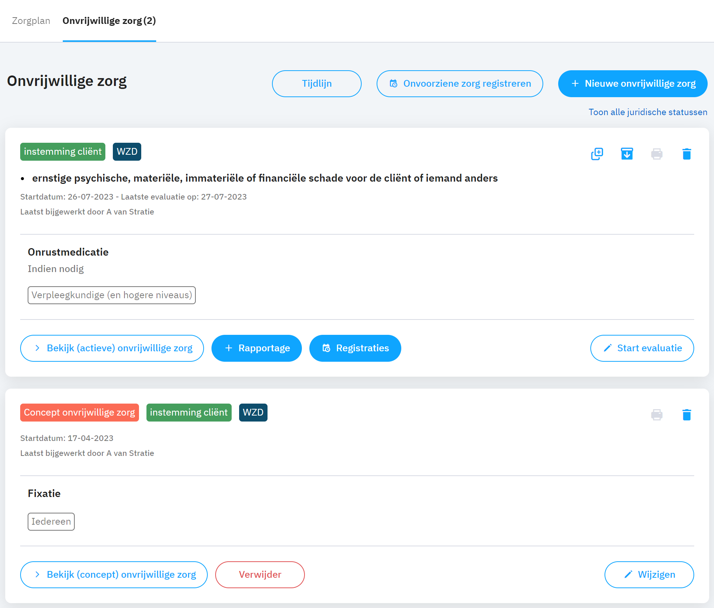Click trash icon on concept Fixatie card
The image size is (714, 608).
(687, 414)
